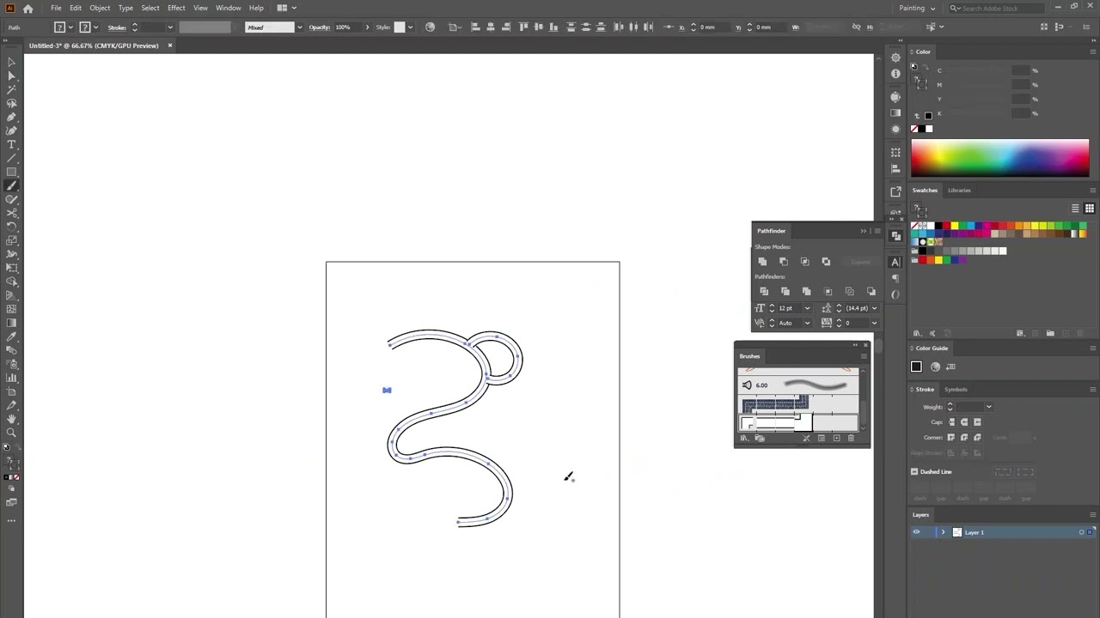The height and width of the screenshot is (618, 1100).
Task: Click the Home icon in the top bar
Action: [x=28, y=8]
